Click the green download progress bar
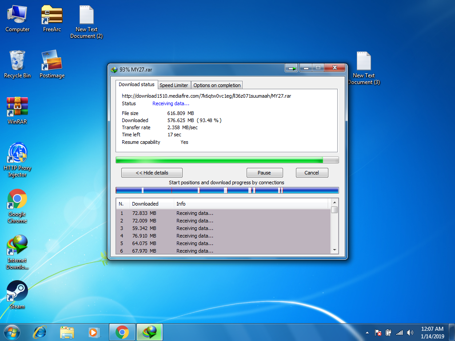The height and width of the screenshot is (341, 455). click(227, 160)
